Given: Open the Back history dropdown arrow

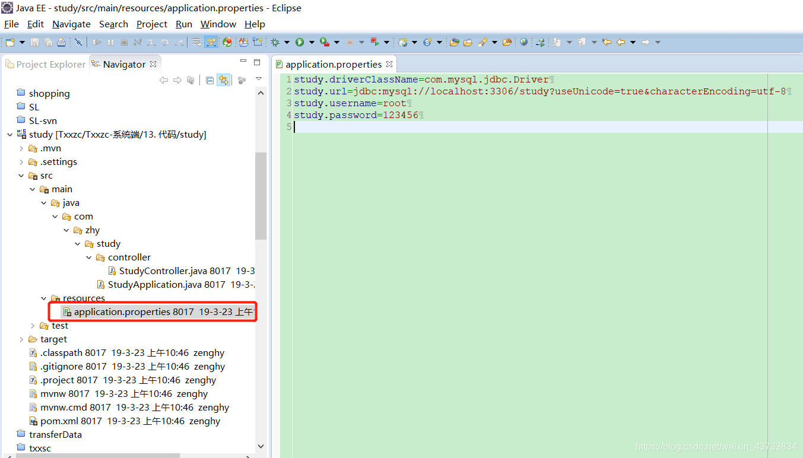Looking at the screenshot, I should (633, 42).
